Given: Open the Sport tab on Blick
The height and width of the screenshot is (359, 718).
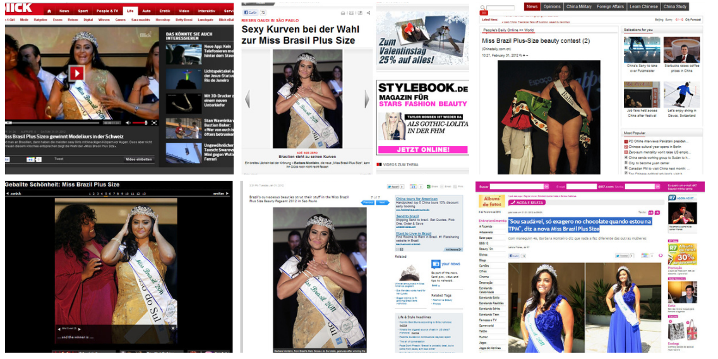Looking at the screenshot, I should (x=83, y=11).
